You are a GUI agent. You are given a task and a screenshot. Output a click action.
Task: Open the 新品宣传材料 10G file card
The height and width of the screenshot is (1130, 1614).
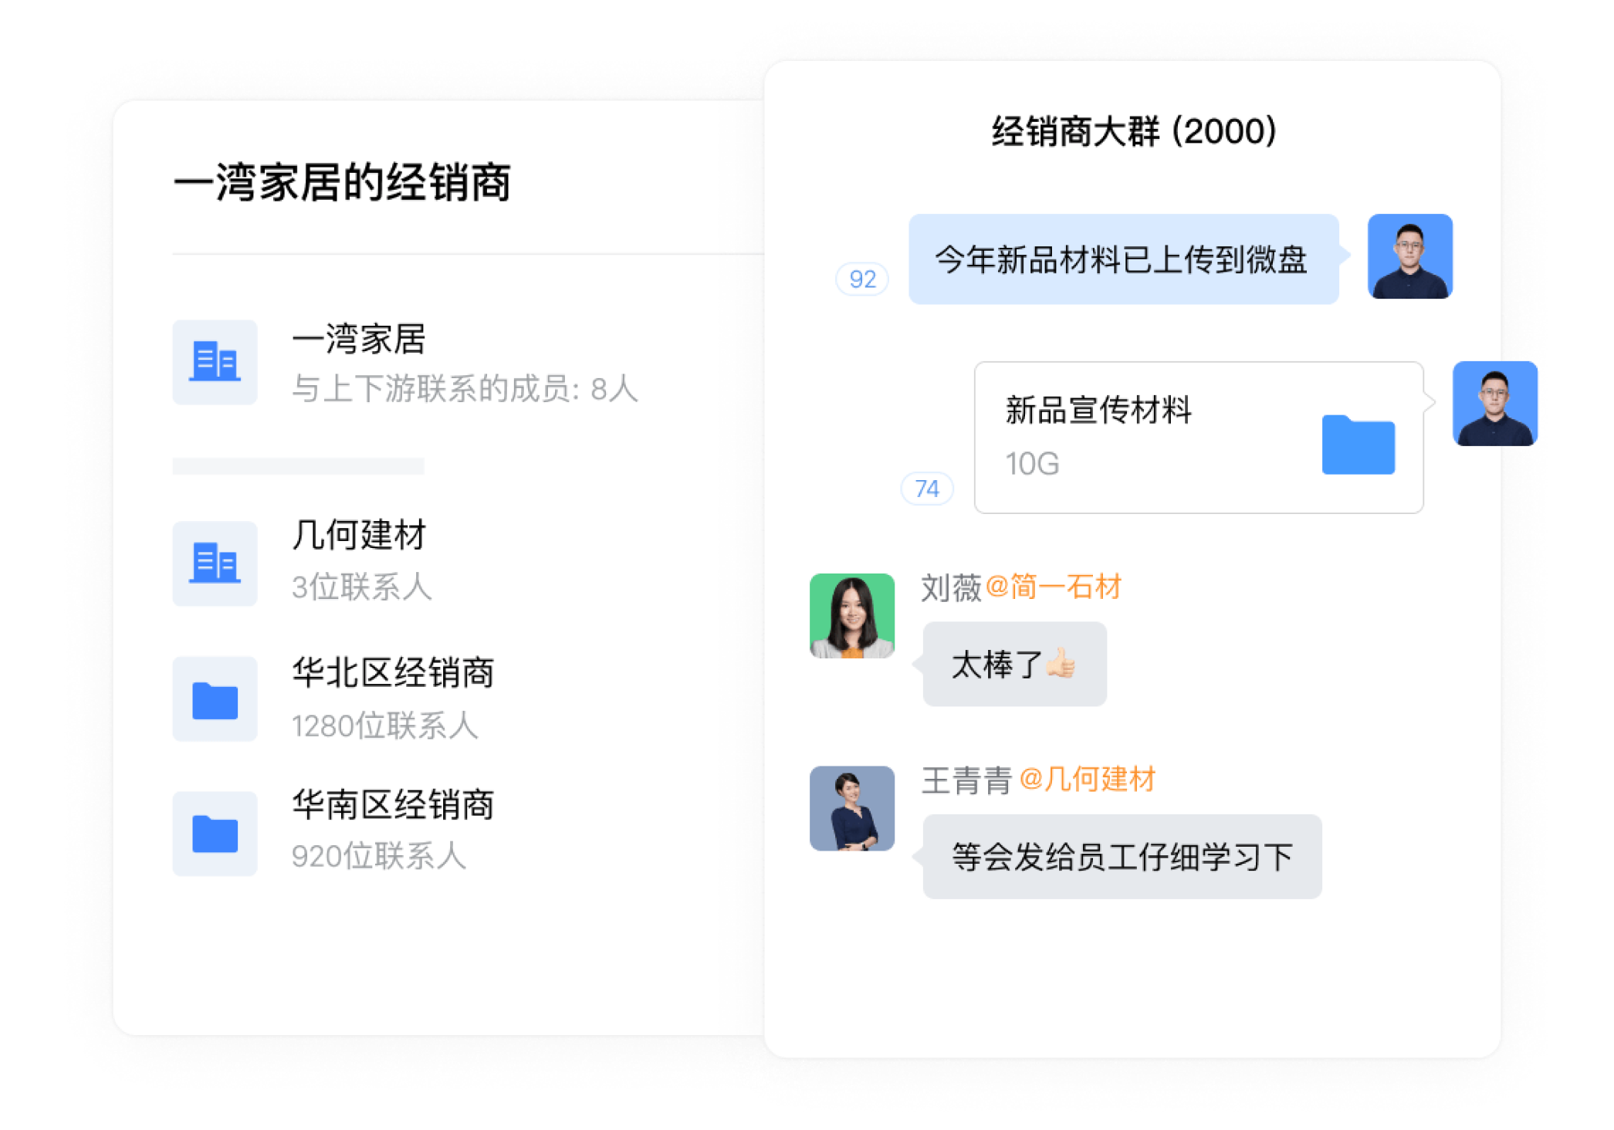point(1198,437)
